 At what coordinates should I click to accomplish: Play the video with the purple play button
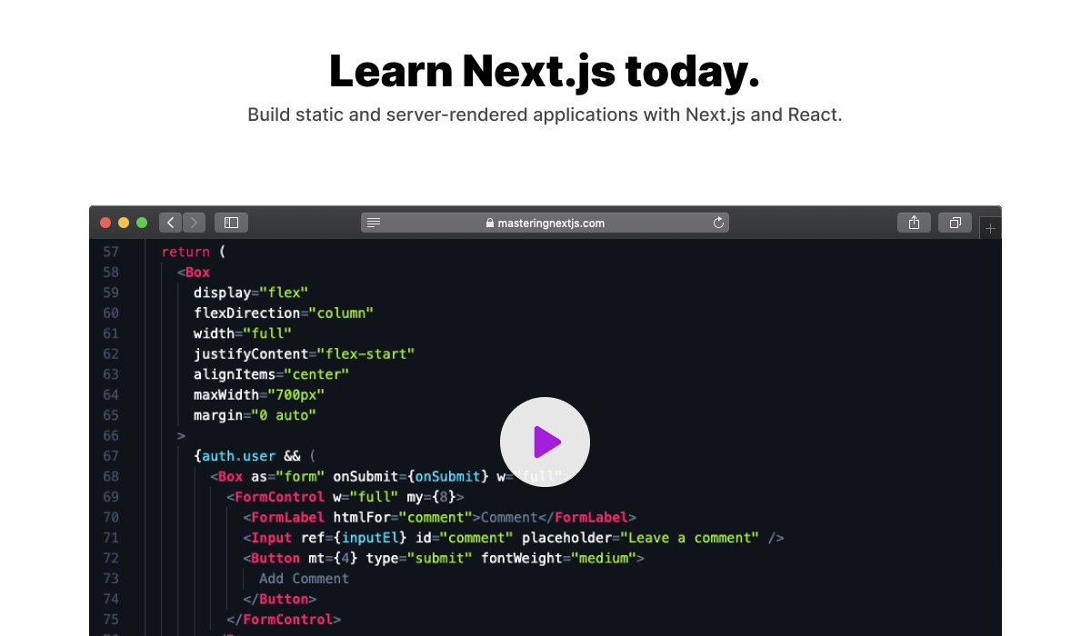[x=545, y=442]
